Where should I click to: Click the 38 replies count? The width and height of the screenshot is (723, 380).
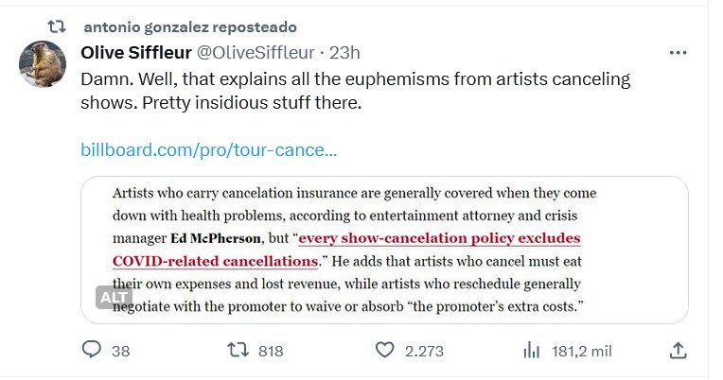point(120,351)
